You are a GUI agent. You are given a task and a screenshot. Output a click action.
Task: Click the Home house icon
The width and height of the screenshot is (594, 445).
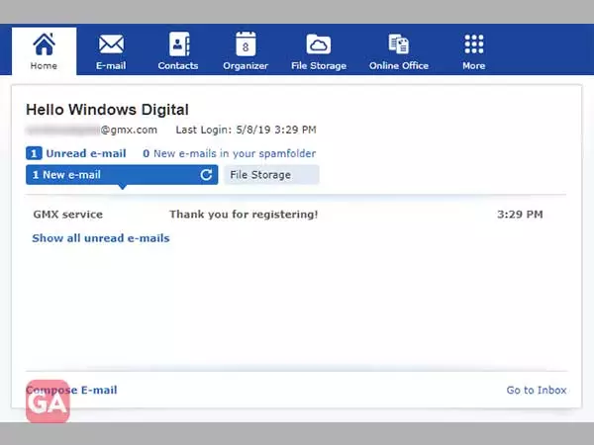tap(45, 44)
